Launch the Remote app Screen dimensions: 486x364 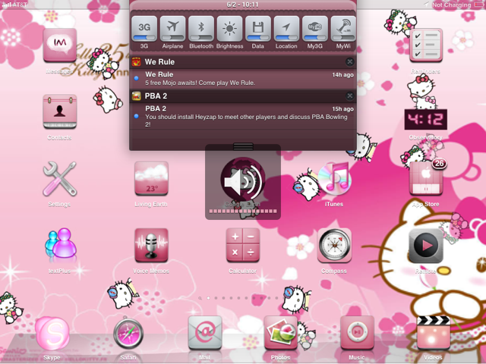pyautogui.click(x=426, y=246)
